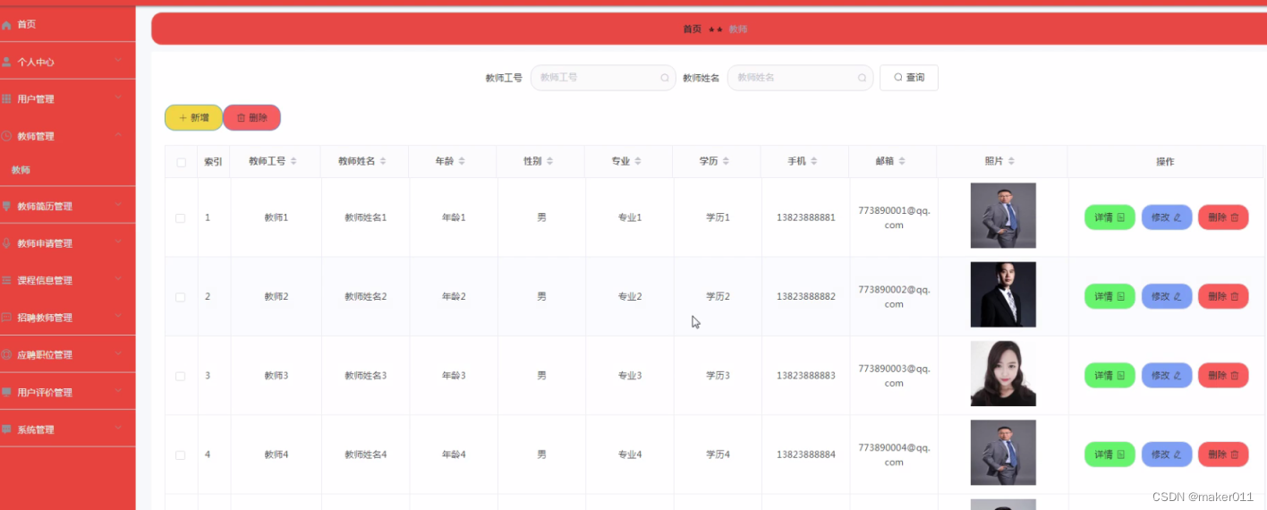
Task: Sort table by 手机 column arrows
Action: coord(814,161)
